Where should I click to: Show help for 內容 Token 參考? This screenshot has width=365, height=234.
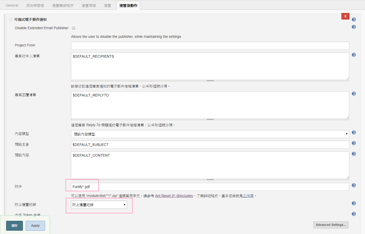click(354, 214)
